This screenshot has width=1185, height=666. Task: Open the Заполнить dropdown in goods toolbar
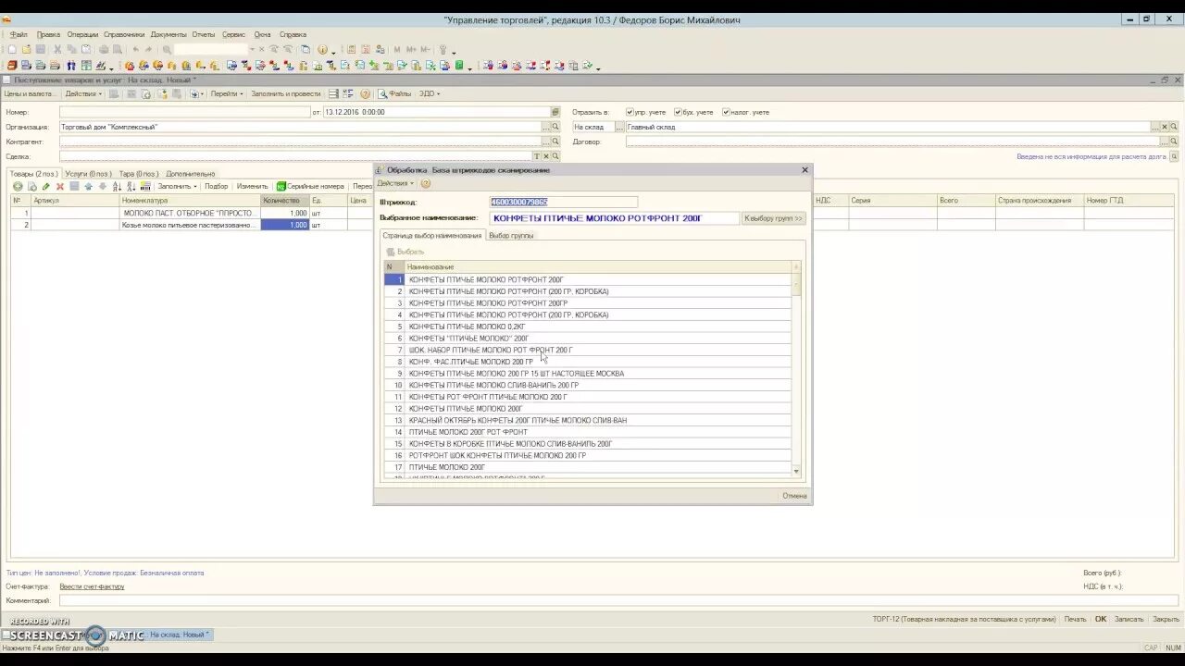coord(178,187)
